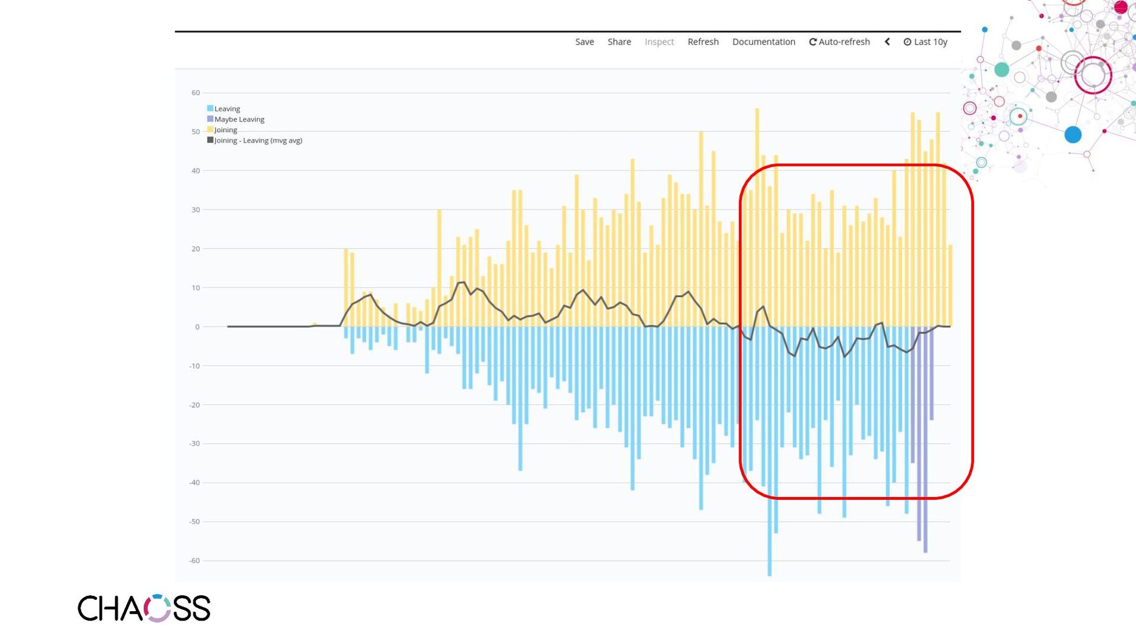The width and height of the screenshot is (1136, 639).
Task: Toggle the Joining legend label
Action: 225,130
